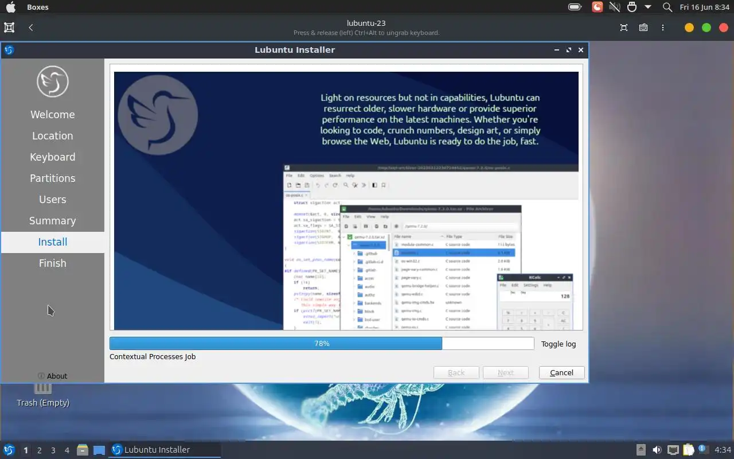Select the Keyboard step
Viewport: 734px width, 459px height.
click(x=53, y=157)
